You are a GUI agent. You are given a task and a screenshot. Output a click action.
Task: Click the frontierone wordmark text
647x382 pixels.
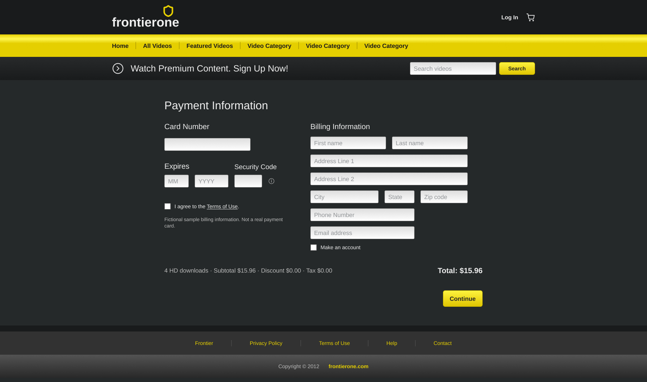pos(145,22)
